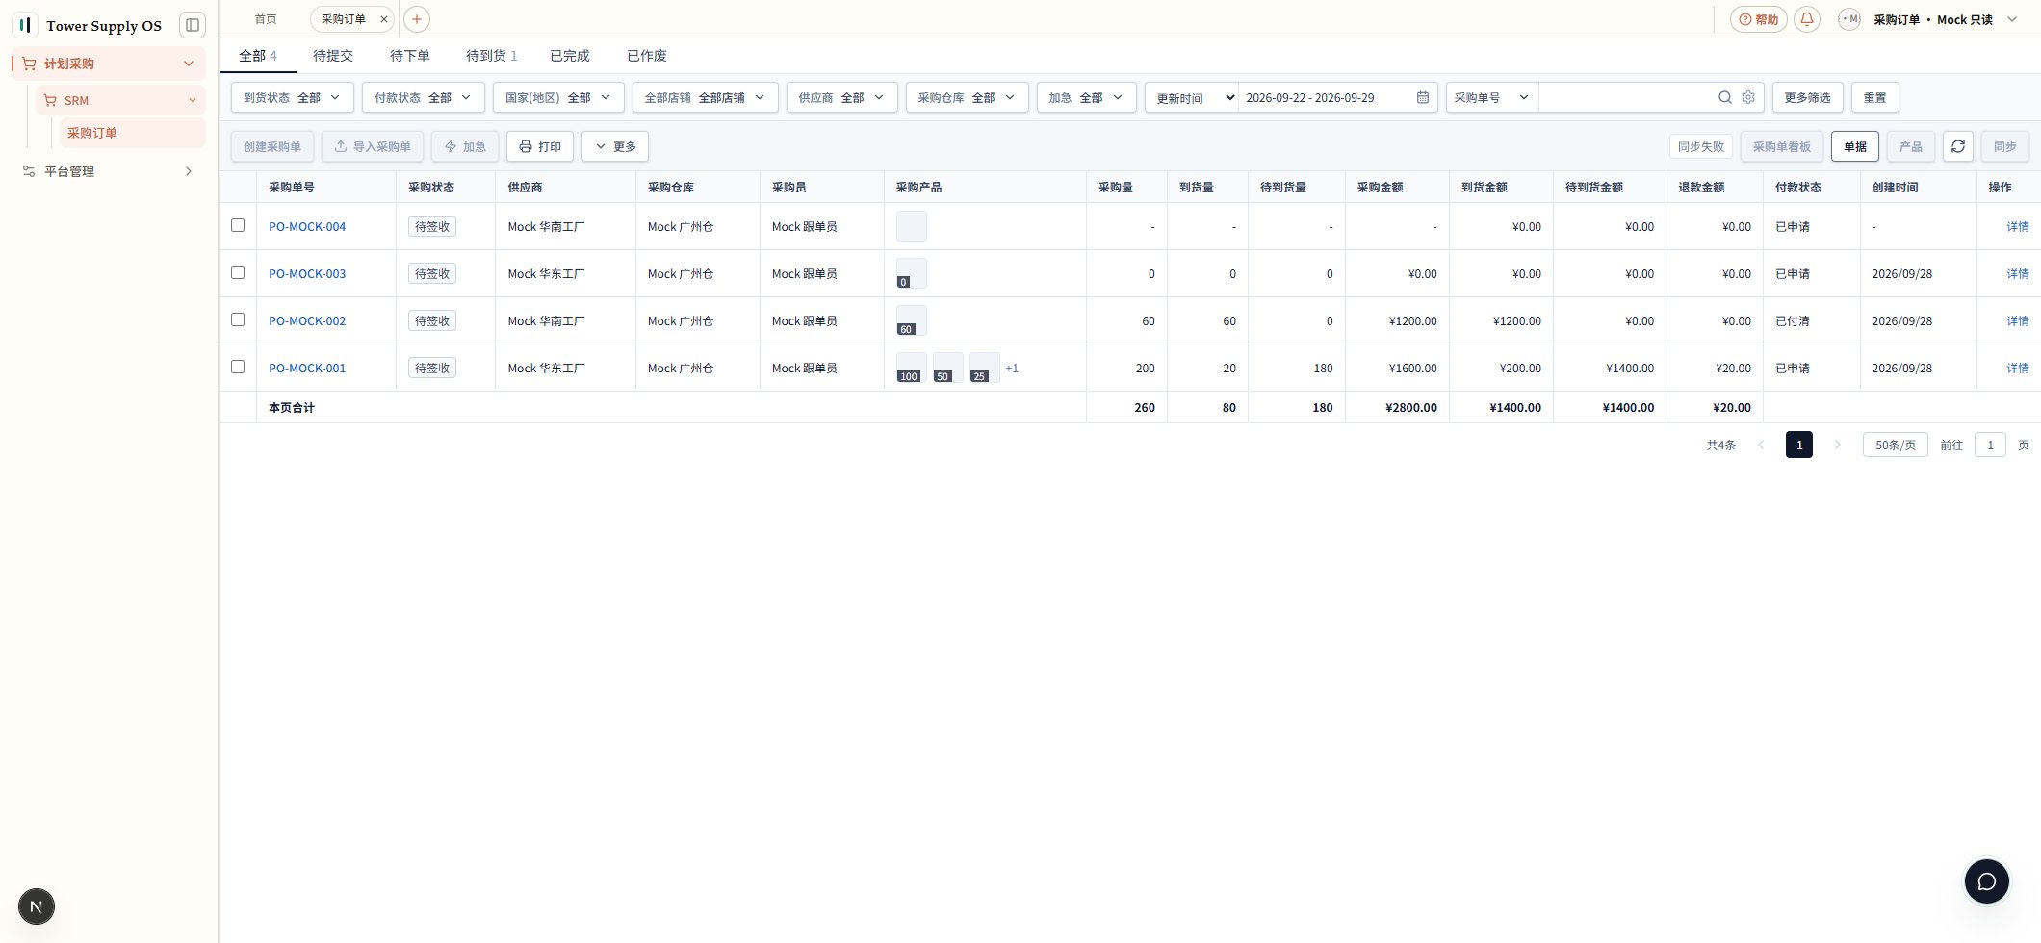This screenshot has width=2041, height=943.
Task: Open the 到货状态 filter dropdown
Action: (292, 97)
